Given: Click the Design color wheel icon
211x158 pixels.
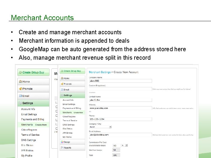Looking at the screenshot, I should tap(62, 142).
